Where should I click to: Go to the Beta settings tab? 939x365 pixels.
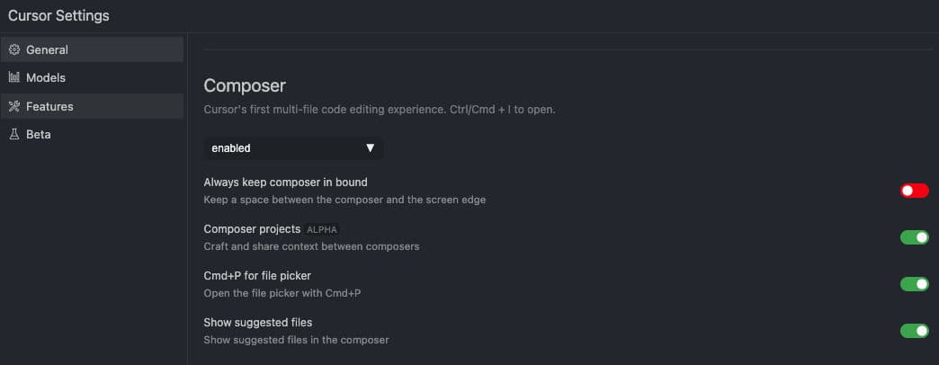(39, 135)
